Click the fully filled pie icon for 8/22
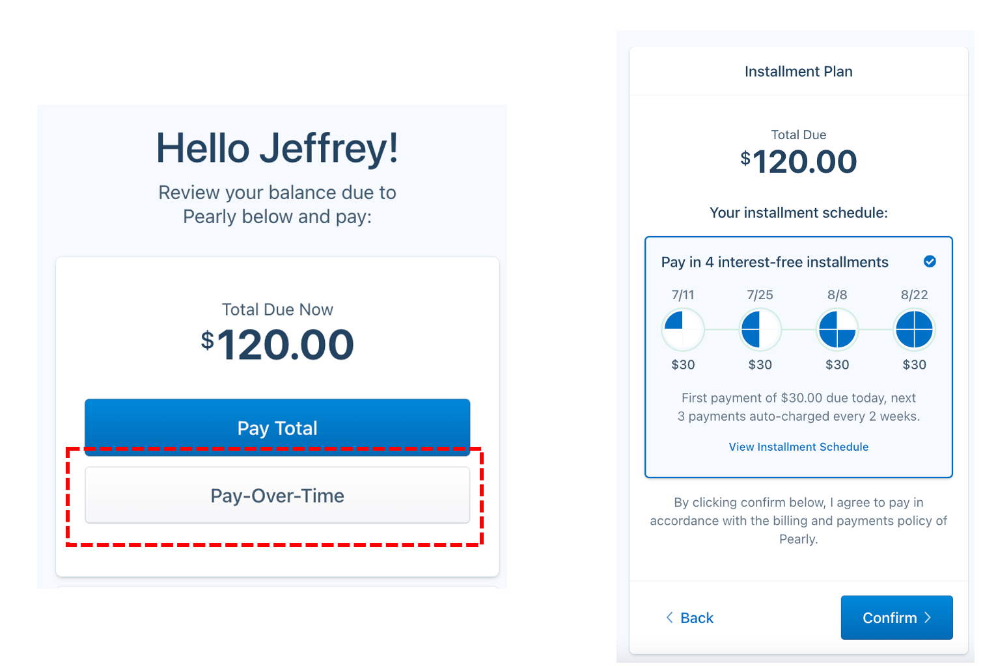Viewport: 983px width, 666px height. [x=914, y=330]
